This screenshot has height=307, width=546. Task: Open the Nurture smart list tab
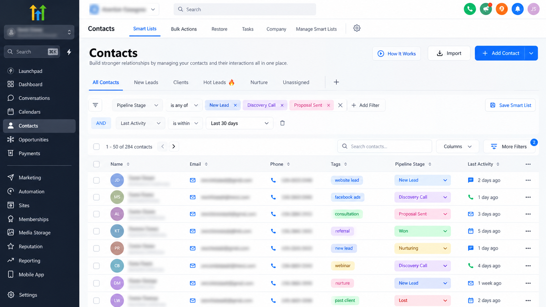tap(259, 82)
